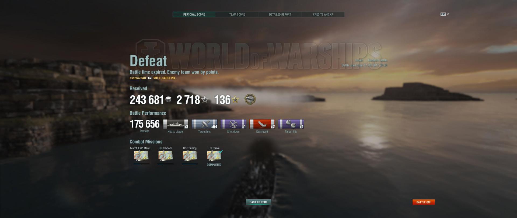Select the Shot down aircraft ribbon
The height and width of the screenshot is (218, 517).
[233, 124]
